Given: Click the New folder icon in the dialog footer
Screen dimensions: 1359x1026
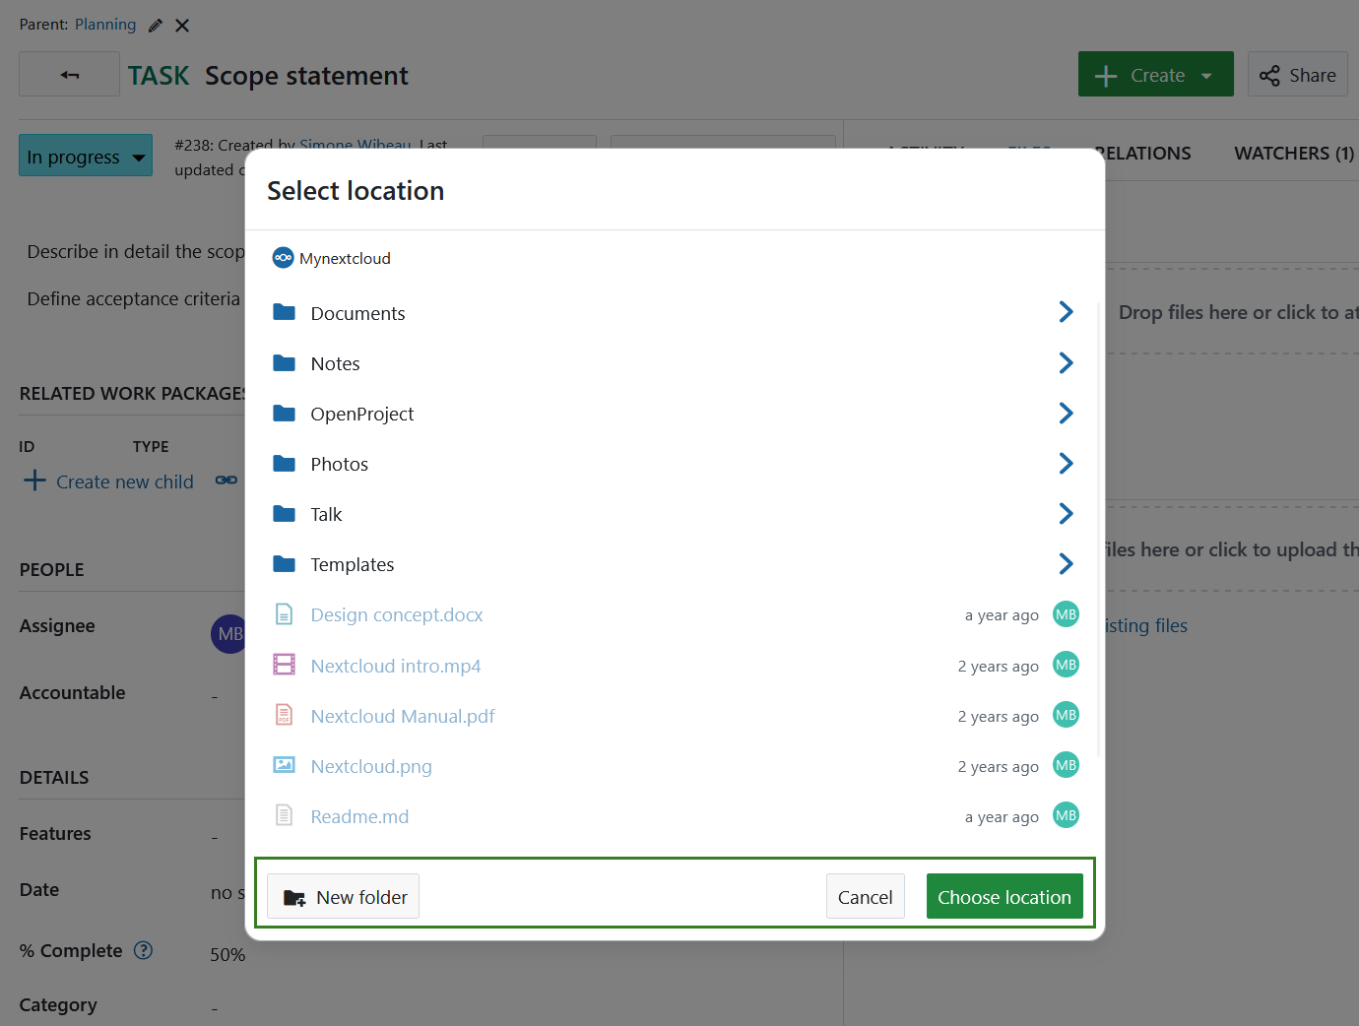Looking at the screenshot, I should [295, 896].
